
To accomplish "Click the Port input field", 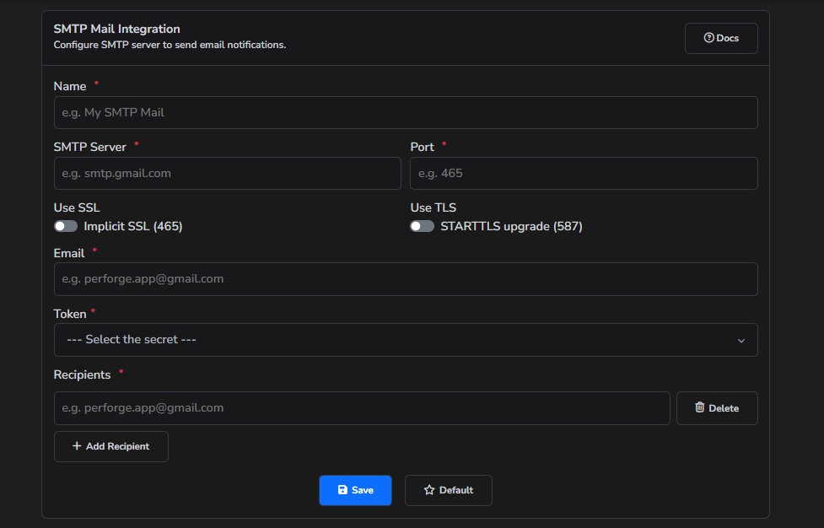I will point(583,173).
